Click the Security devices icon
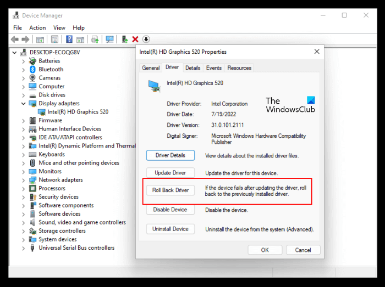Image resolution: width=385 pixels, height=287 pixels. click(x=33, y=197)
